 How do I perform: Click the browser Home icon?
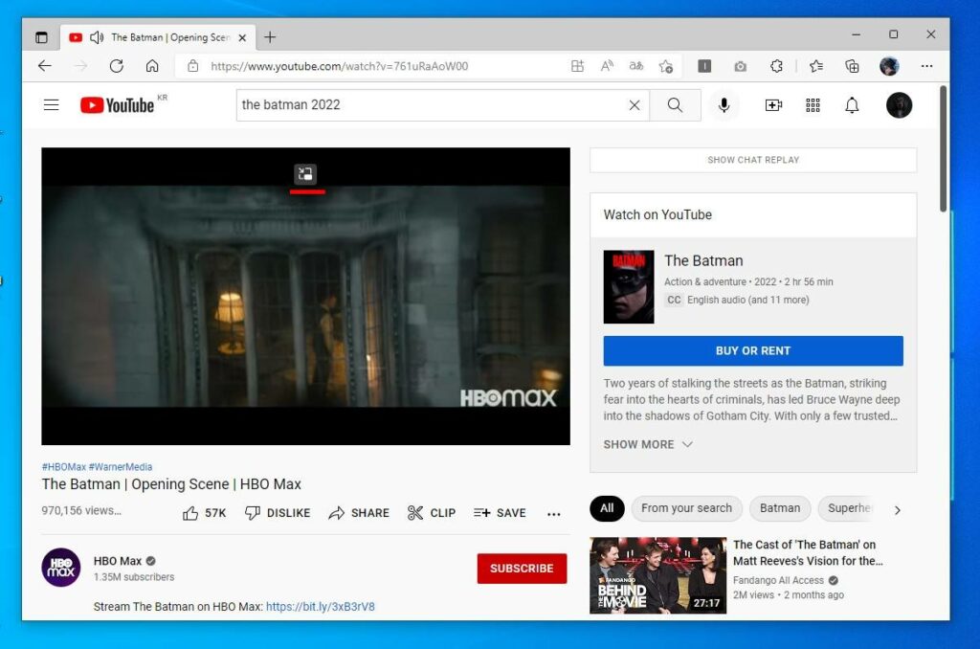pyautogui.click(x=152, y=66)
